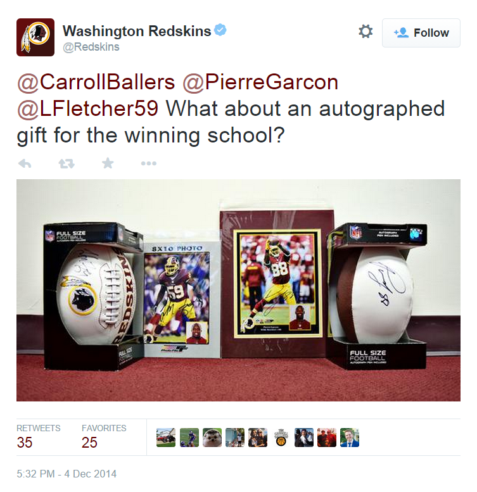
Task: Open the hedgehog avatar user profile
Action: pyautogui.click(x=212, y=438)
